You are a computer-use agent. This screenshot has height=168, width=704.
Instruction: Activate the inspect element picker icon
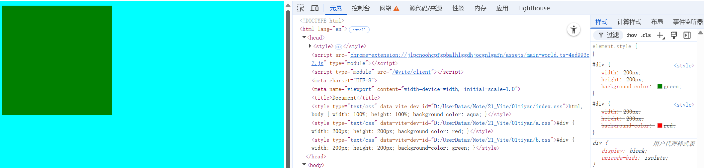point(301,8)
